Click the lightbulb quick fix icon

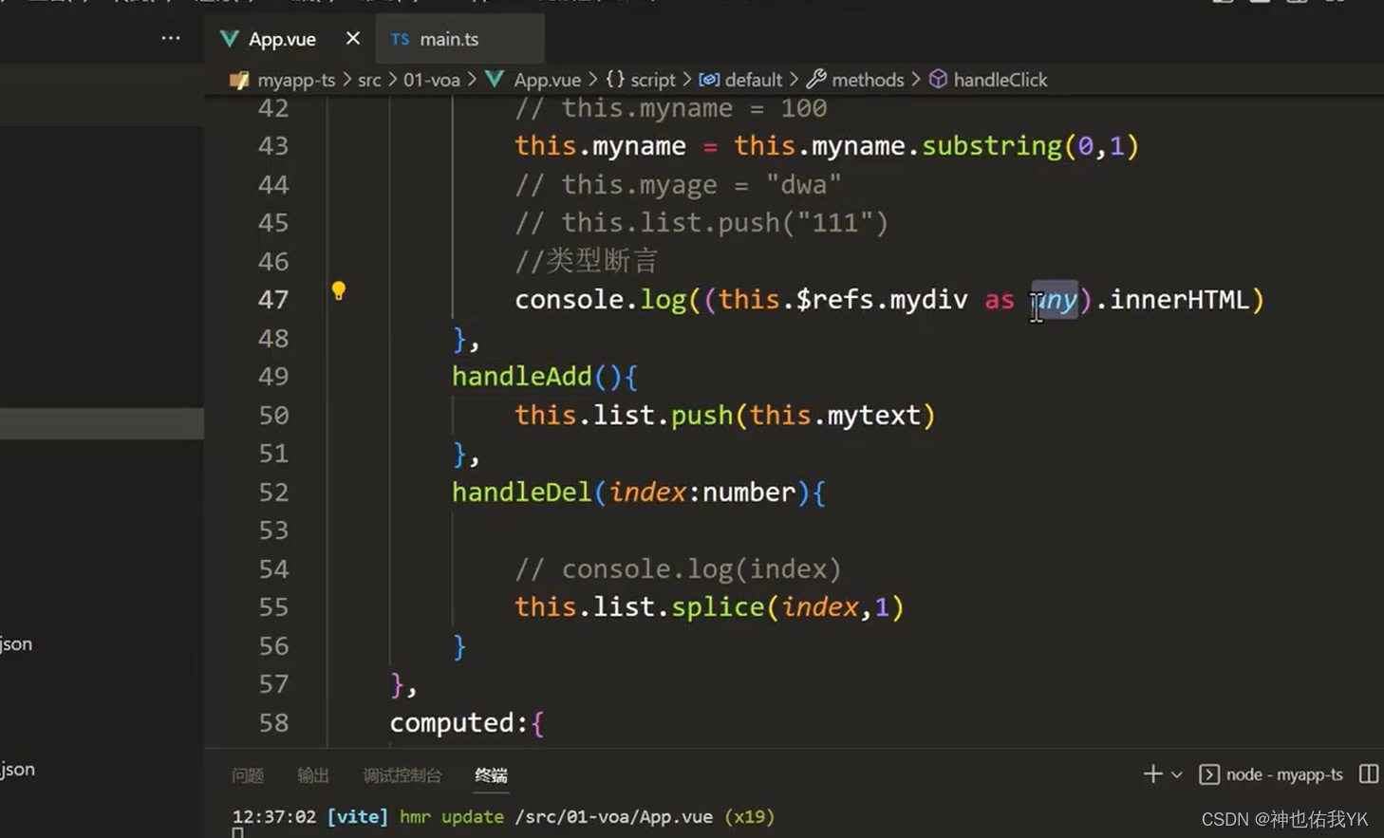[x=339, y=291]
